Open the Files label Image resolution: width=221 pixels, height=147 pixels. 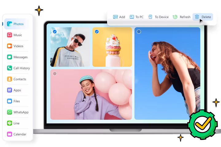pyautogui.click(x=17, y=101)
